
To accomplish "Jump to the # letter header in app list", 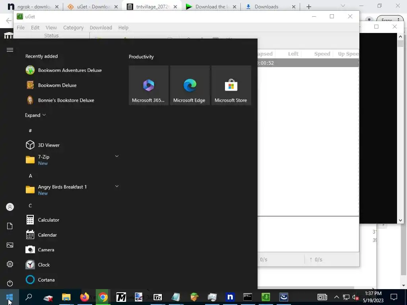I will pos(30,131).
